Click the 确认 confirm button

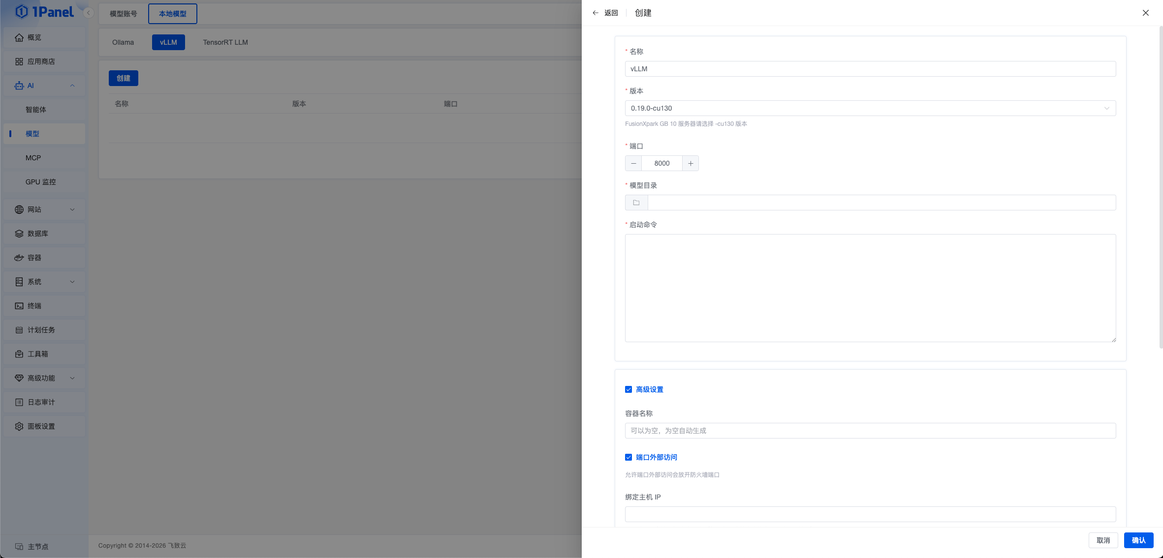click(x=1138, y=540)
